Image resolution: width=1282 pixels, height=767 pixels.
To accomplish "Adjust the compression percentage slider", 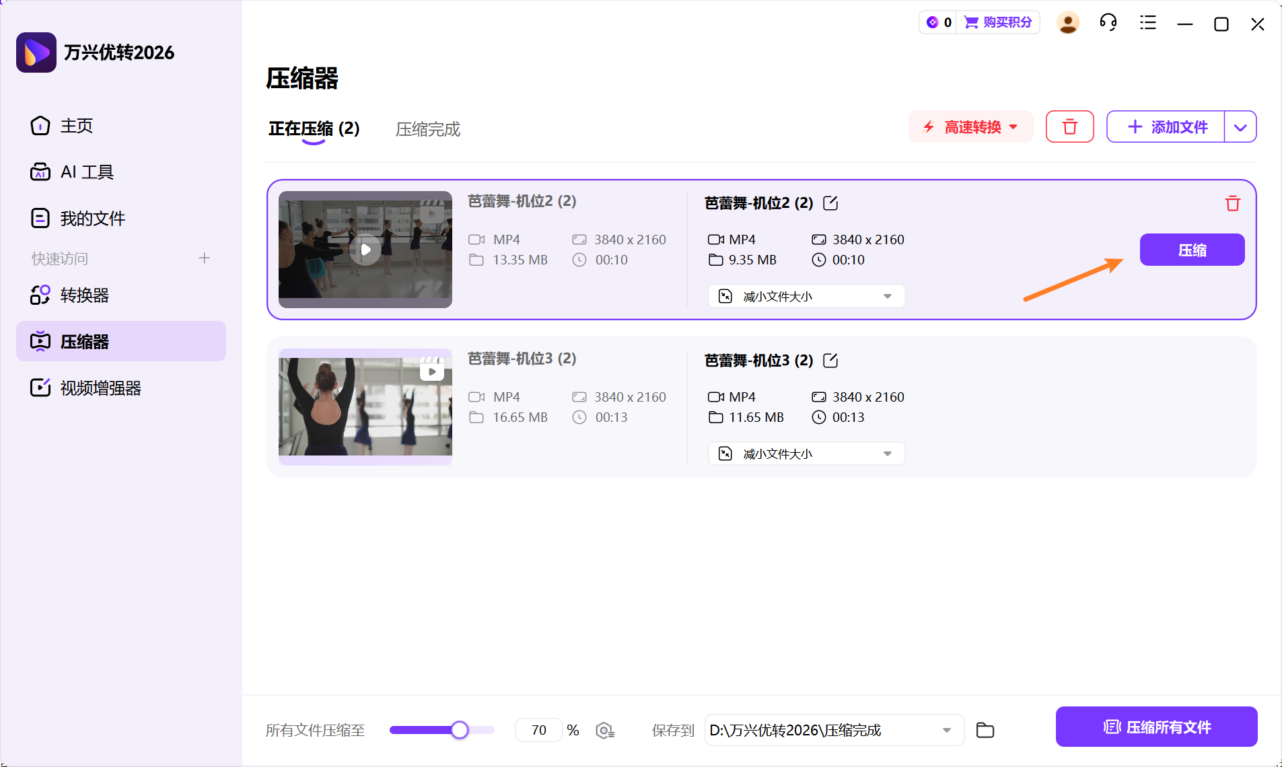I will tap(460, 730).
